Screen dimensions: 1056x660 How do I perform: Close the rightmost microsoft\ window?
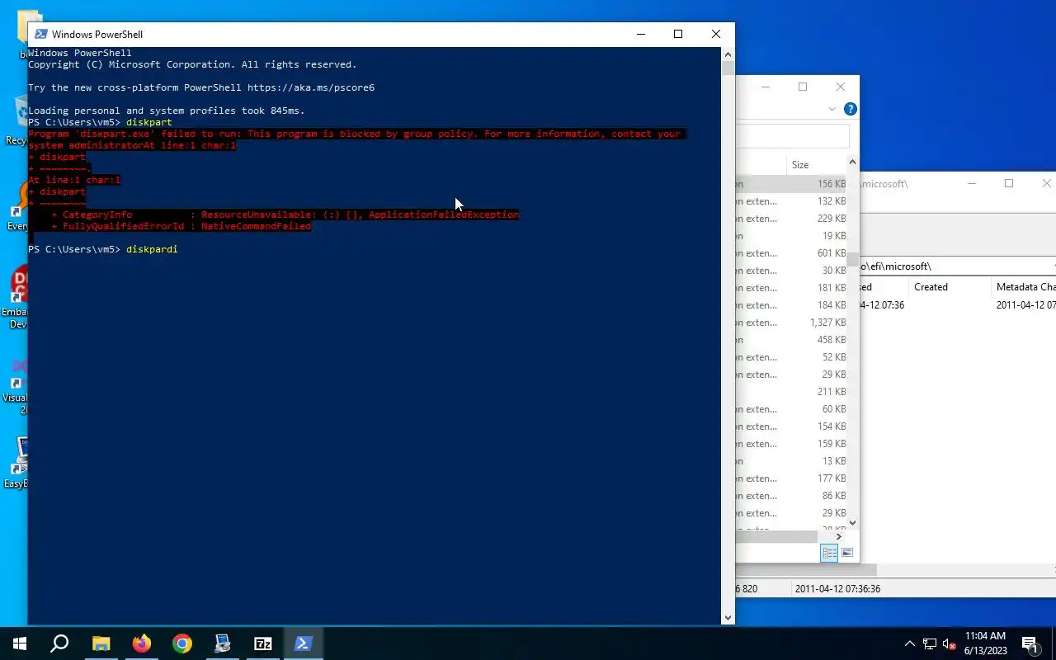[x=1047, y=183]
